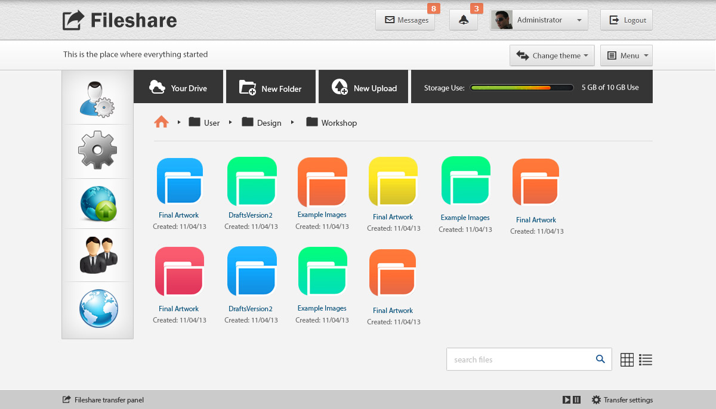The width and height of the screenshot is (716, 409).
Task: Select New Upload in the toolbar
Action: pos(363,88)
